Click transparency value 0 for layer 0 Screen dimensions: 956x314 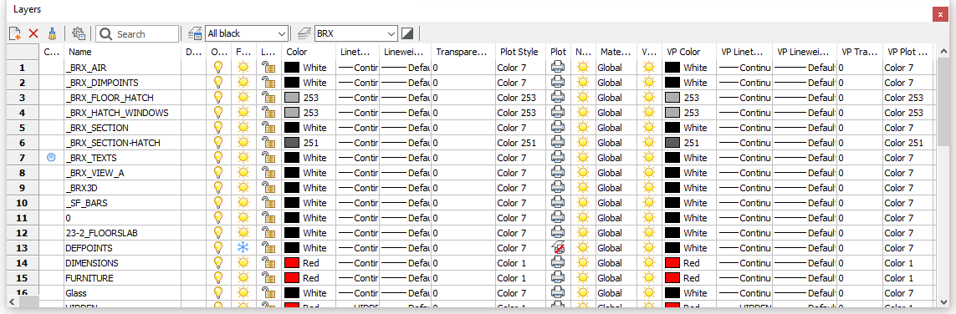pos(463,218)
